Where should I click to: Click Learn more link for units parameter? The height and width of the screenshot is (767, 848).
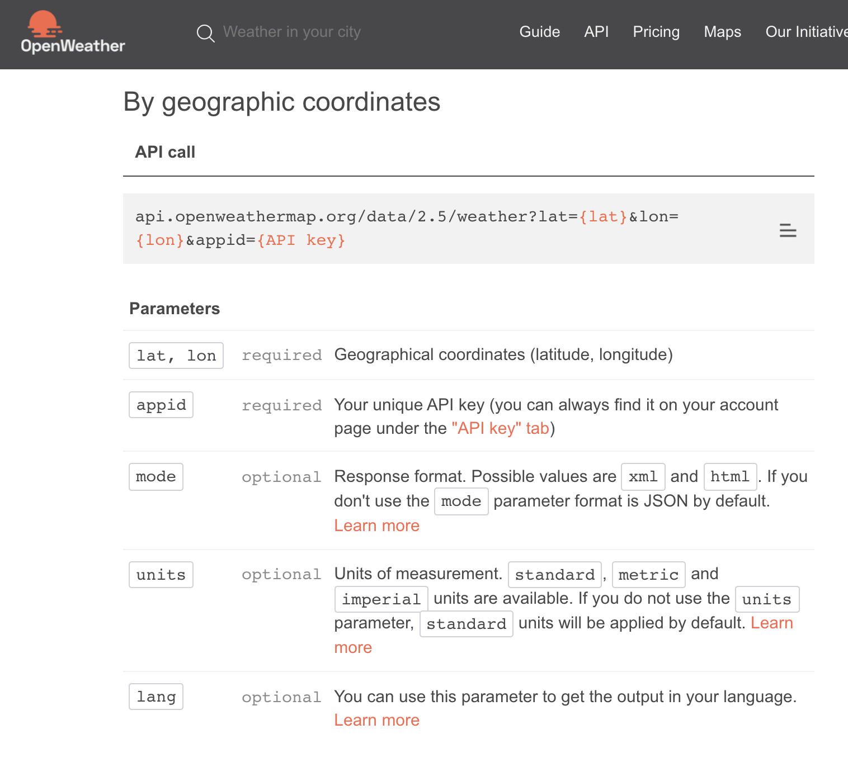[x=771, y=623]
